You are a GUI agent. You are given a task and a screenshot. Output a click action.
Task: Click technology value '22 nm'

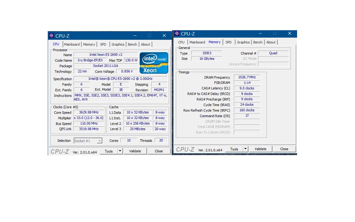coord(82,71)
